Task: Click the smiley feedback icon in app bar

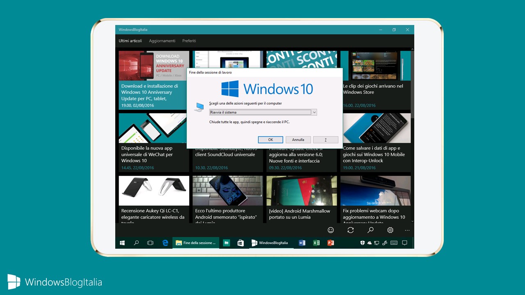Action: click(x=331, y=230)
